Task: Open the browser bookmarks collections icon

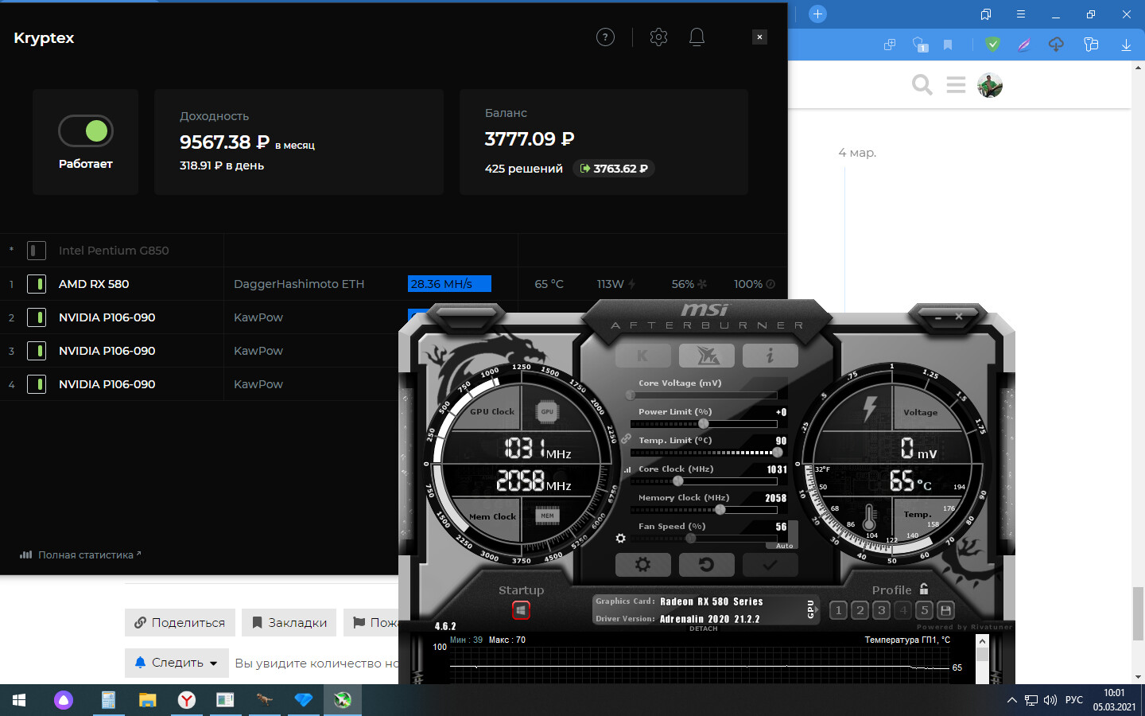Action: pyautogui.click(x=986, y=14)
